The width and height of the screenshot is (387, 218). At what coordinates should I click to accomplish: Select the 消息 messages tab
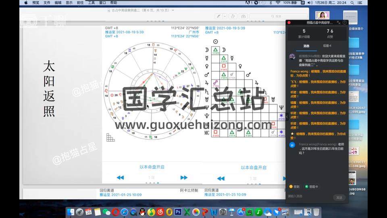click(x=306, y=46)
